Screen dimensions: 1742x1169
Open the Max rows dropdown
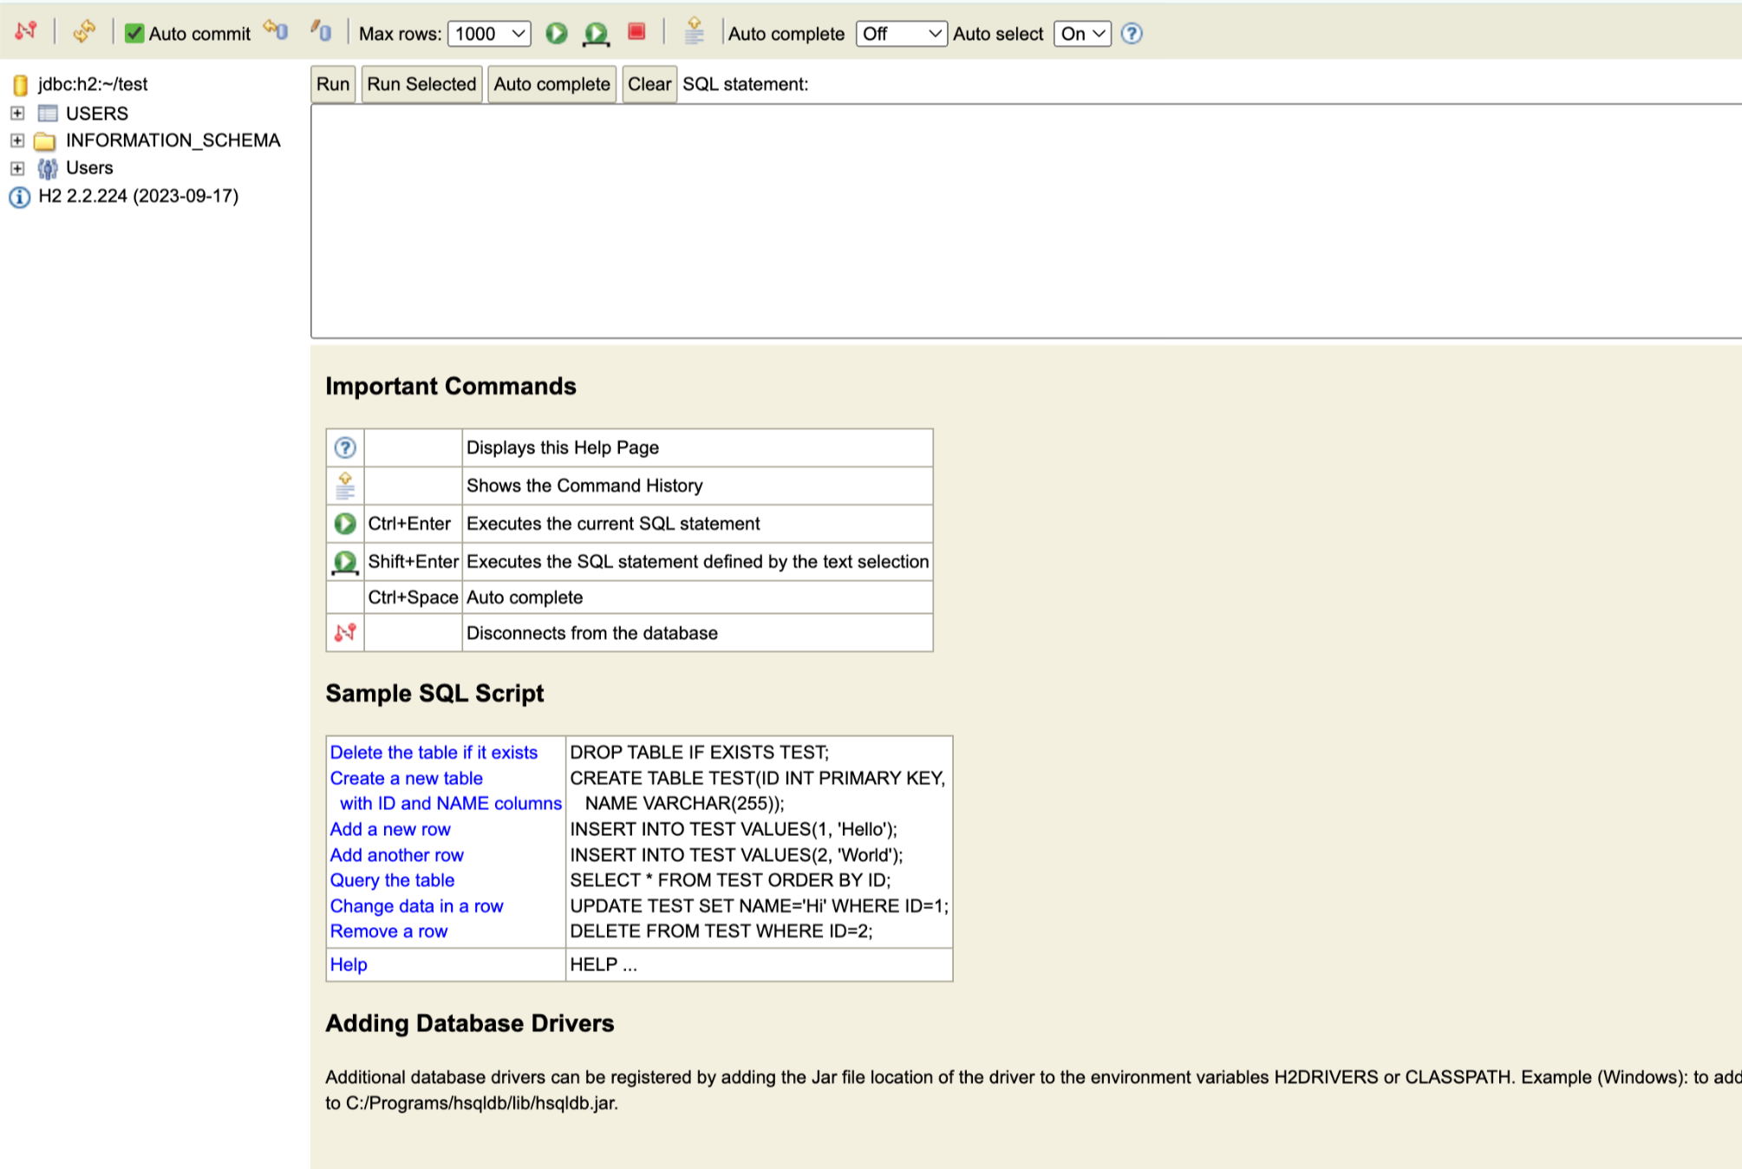[x=489, y=34]
